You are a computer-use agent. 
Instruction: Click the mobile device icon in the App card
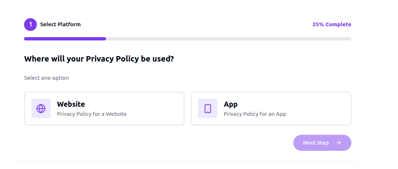tap(207, 109)
